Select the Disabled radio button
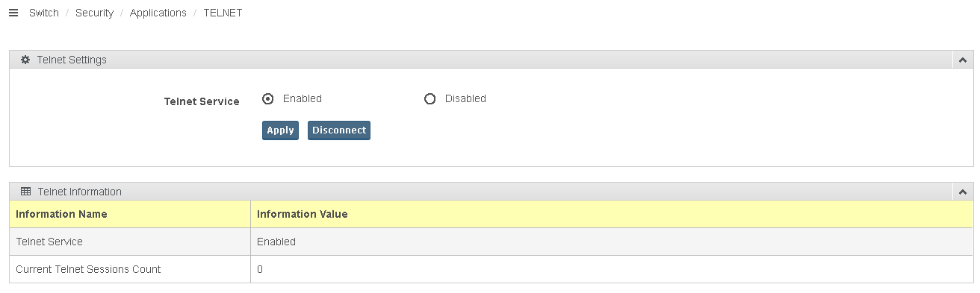This screenshot has width=980, height=293. click(429, 98)
